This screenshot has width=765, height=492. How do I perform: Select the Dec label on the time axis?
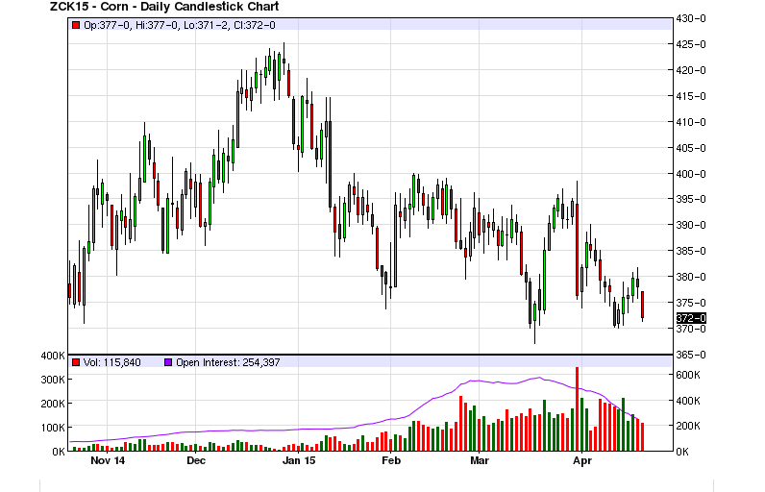[196, 461]
